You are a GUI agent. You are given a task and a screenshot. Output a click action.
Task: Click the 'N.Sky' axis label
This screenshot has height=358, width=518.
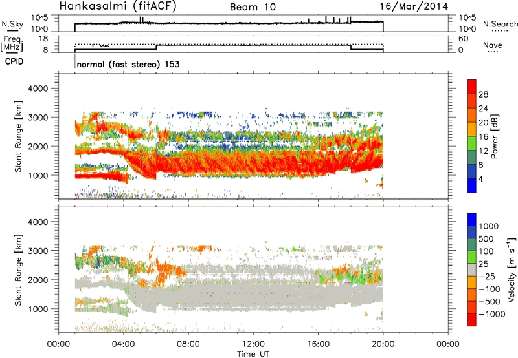(12, 24)
